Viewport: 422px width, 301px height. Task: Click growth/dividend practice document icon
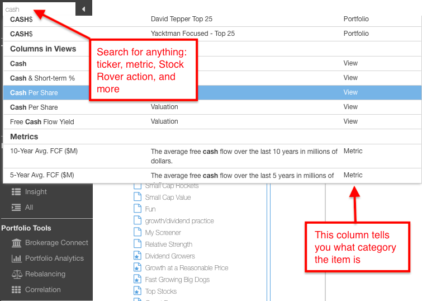point(137,220)
